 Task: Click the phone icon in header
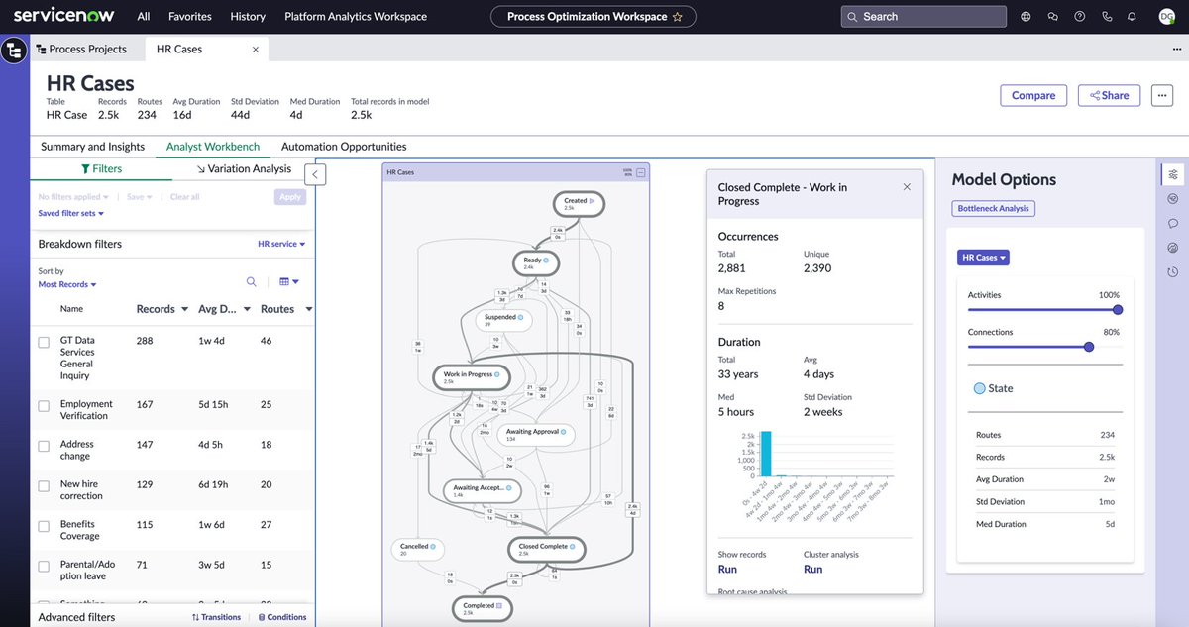[1107, 17]
